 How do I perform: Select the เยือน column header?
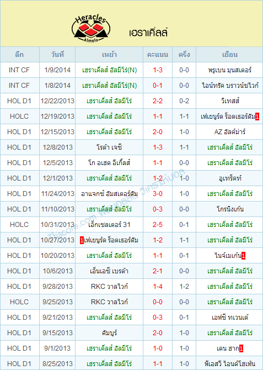(229, 55)
